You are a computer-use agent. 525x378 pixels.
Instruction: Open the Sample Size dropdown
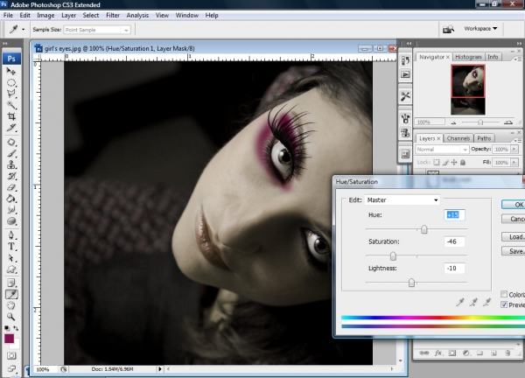(97, 30)
